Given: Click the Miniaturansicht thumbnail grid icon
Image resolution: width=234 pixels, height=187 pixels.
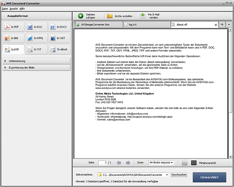Looking at the screenshot, I should coord(194,163).
